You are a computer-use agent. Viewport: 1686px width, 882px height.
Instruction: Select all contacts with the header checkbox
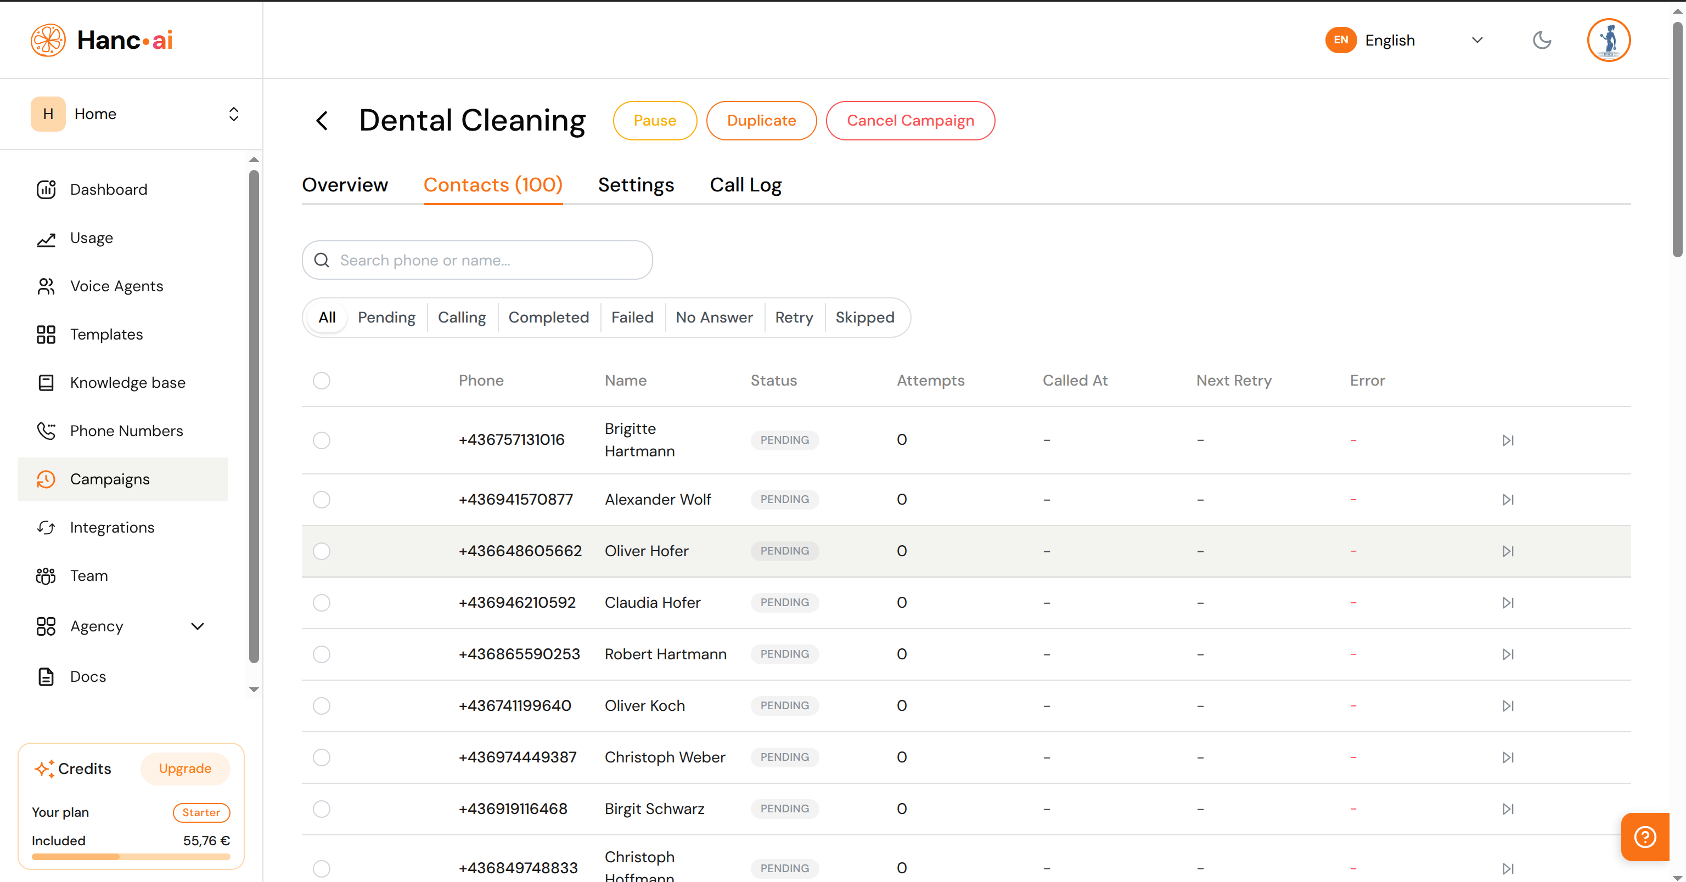click(322, 381)
